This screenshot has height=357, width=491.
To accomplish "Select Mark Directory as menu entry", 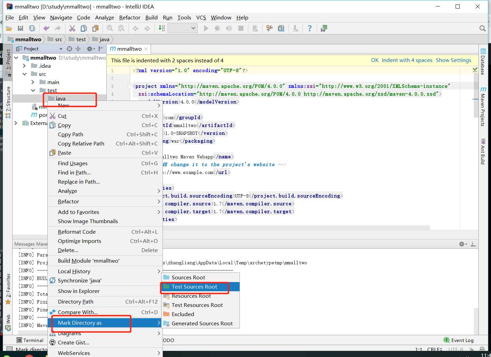I will click(x=105, y=323).
